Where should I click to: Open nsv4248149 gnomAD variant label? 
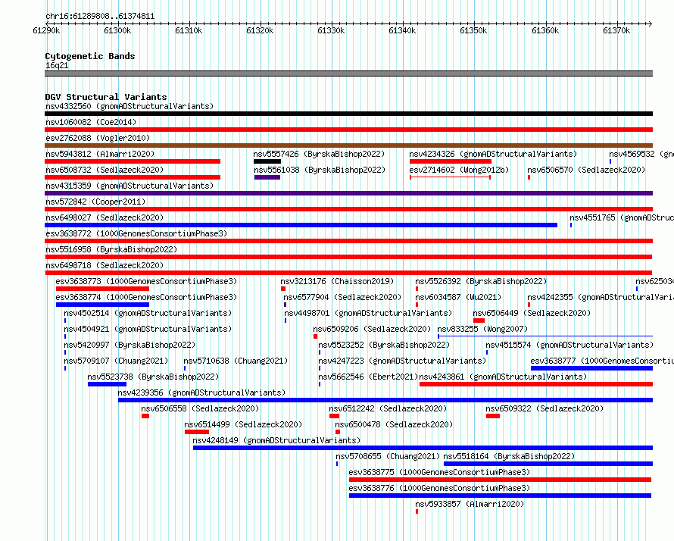pos(276,440)
